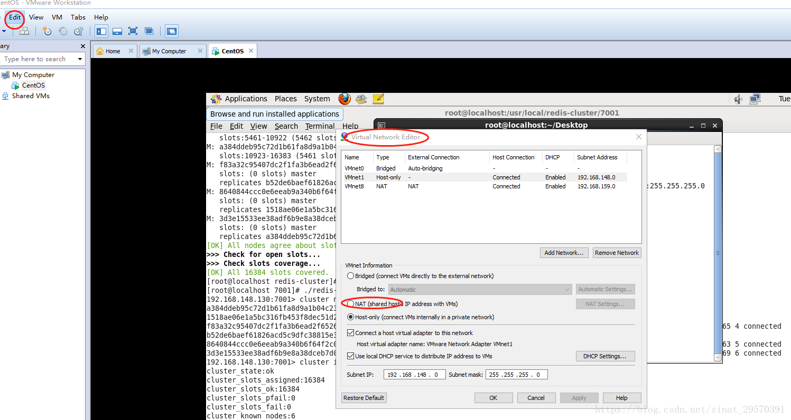Select CentOS in the library tree
Viewport: 791px width, 420px height.
33,85
